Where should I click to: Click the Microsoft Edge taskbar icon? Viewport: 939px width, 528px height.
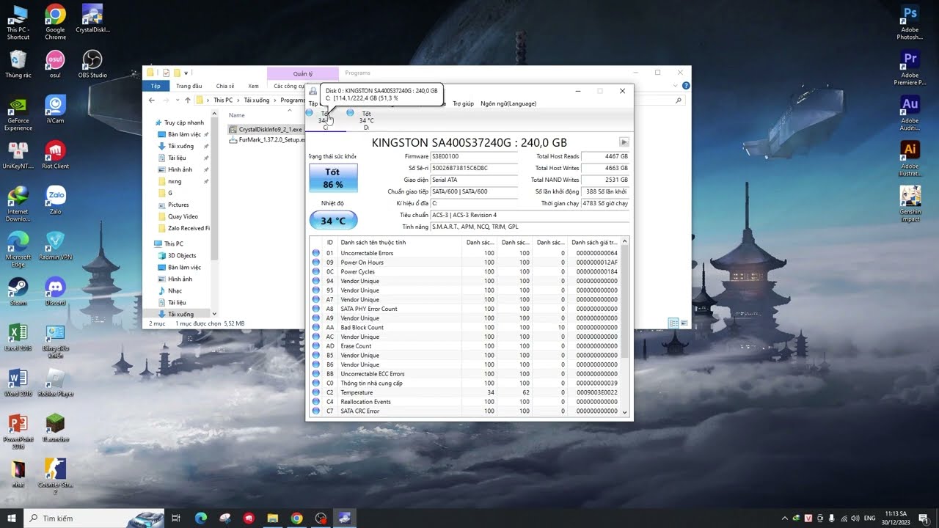pos(201,518)
